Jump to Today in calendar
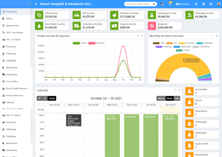The image size is (222, 157). tap(52, 98)
